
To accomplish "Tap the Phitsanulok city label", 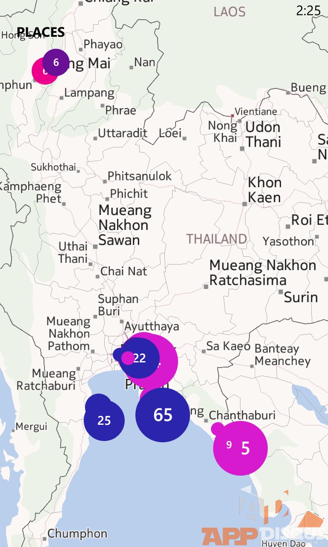I will point(139,176).
